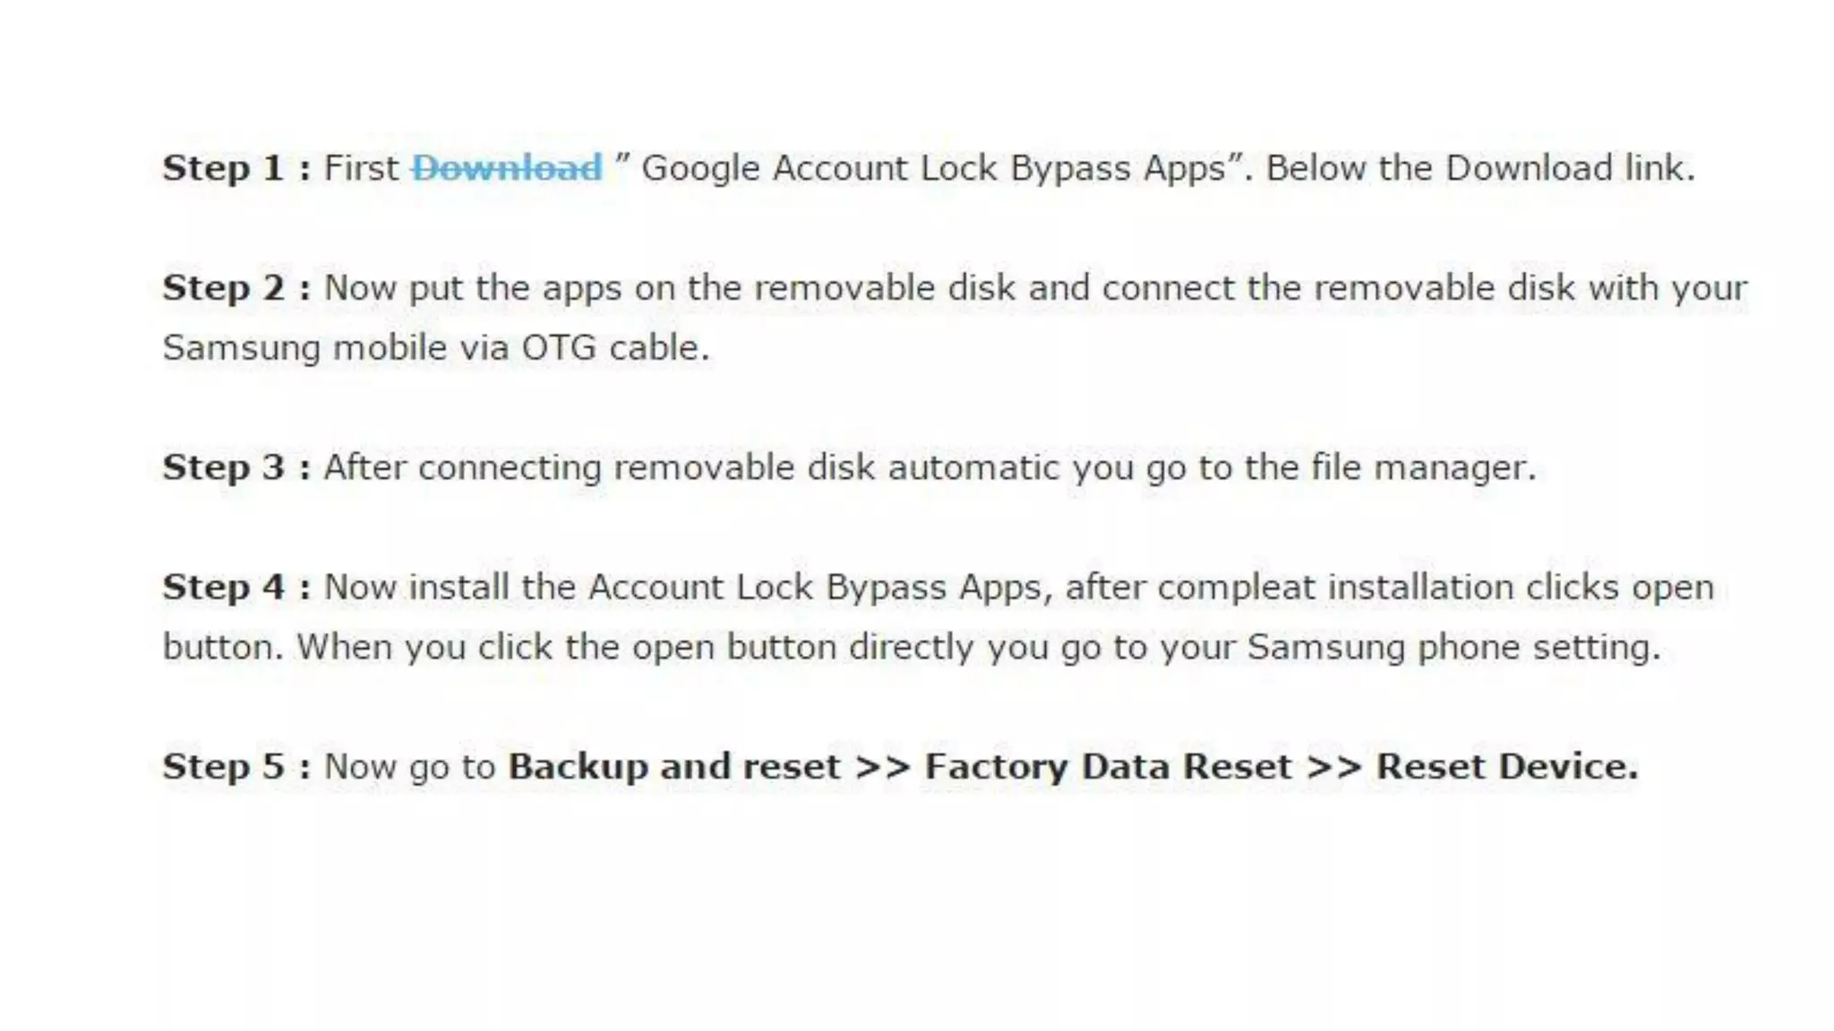This screenshot has width=1834, height=1031.
Task: Click 'After connecting removable disk' text
Action: click(599, 467)
